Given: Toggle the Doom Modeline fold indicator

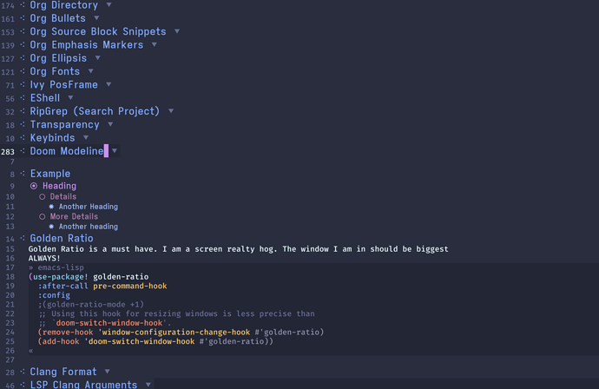Looking at the screenshot, I should (x=115, y=151).
